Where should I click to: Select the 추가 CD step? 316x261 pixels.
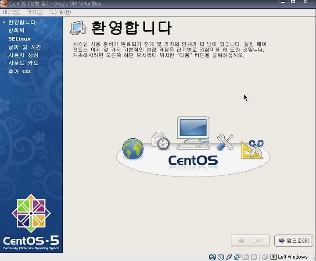(x=19, y=71)
